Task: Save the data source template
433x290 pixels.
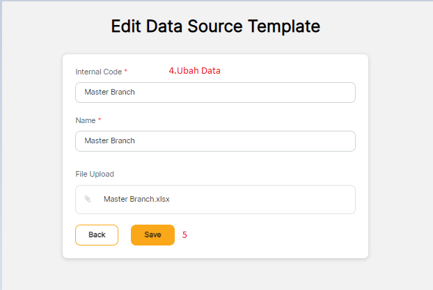Action: [152, 235]
